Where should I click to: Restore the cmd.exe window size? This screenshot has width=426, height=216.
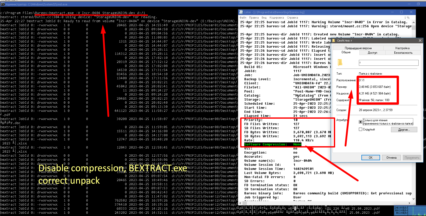tap(418, 4)
